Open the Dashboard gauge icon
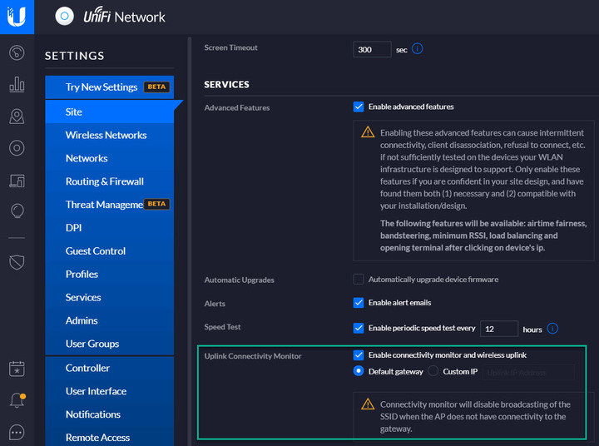Image resolution: width=599 pixels, height=446 pixels. point(17,52)
